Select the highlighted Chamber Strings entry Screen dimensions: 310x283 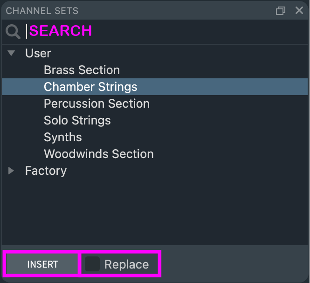pyautogui.click(x=90, y=87)
